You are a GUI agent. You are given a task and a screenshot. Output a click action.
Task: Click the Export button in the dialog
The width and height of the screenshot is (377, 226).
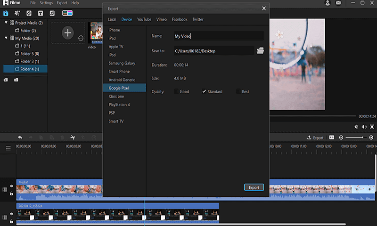254,187
